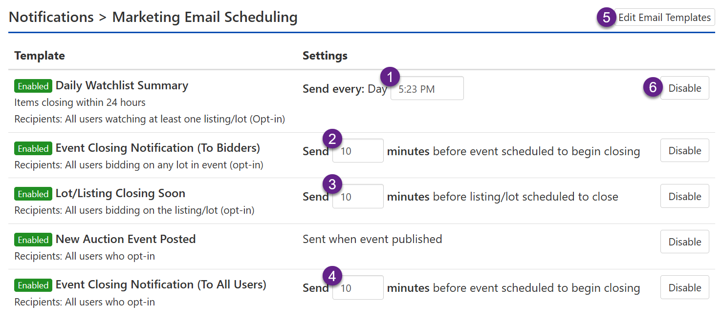Click the purple number 5 marker
Image resolution: width=722 pixels, height=325 pixels.
606,18
